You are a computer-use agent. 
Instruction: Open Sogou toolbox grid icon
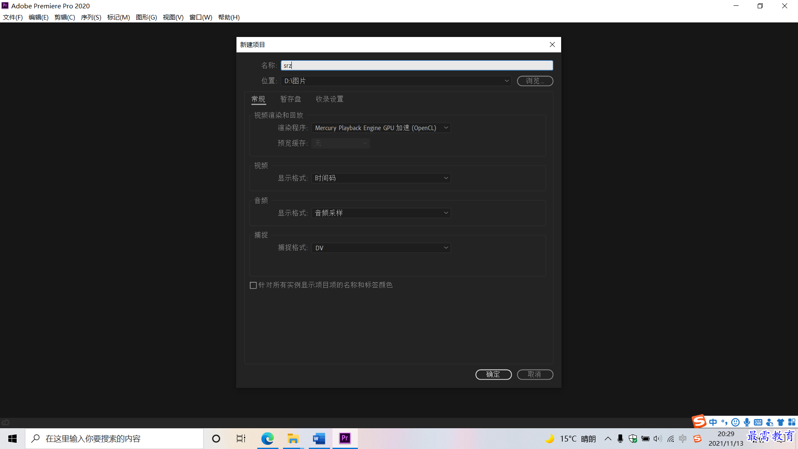coord(792,422)
